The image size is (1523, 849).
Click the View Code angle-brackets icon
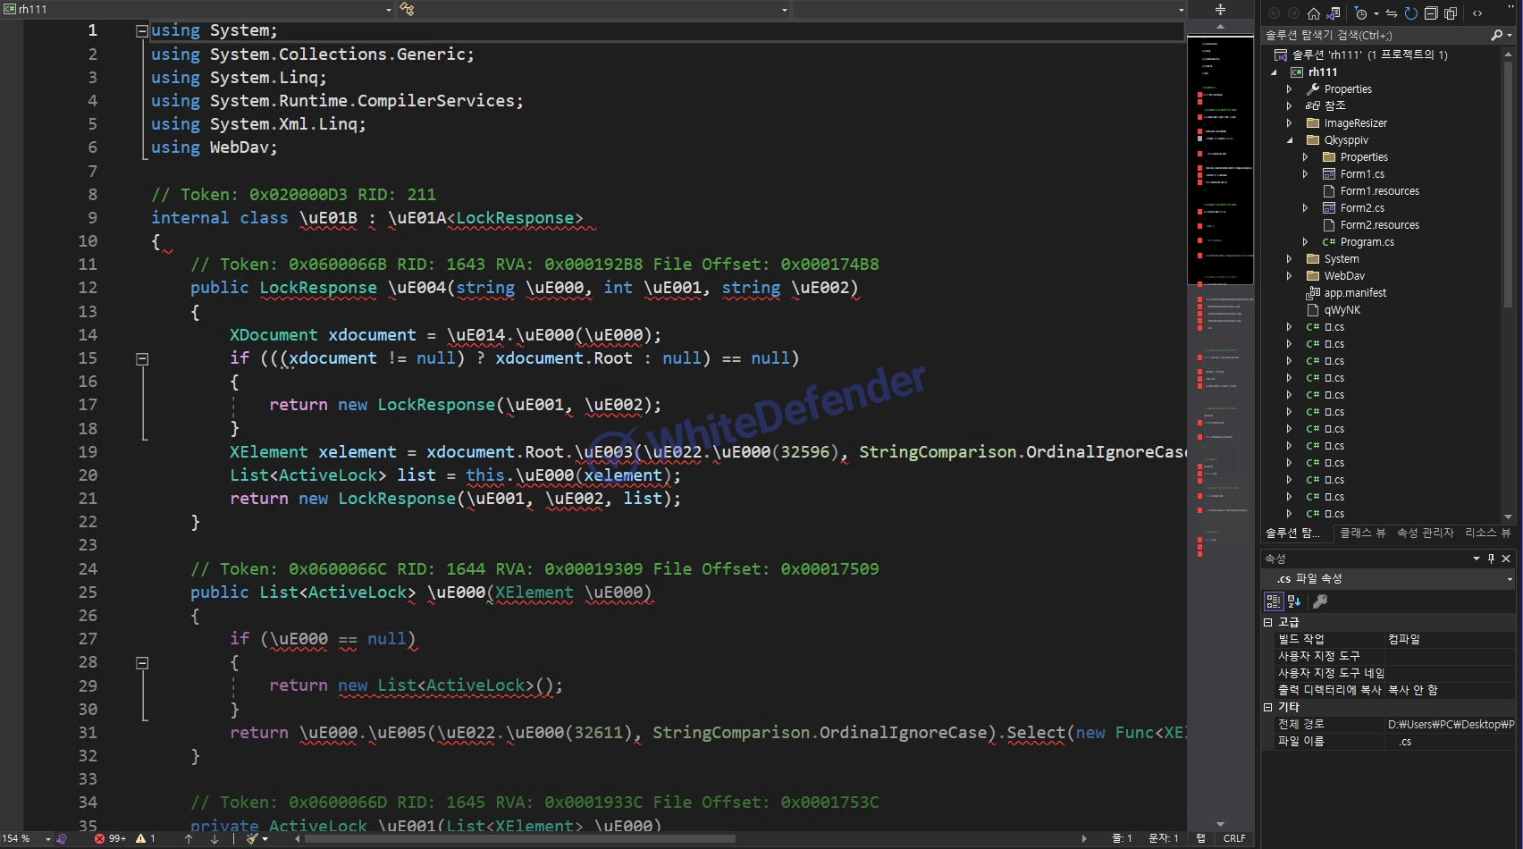point(1477,13)
